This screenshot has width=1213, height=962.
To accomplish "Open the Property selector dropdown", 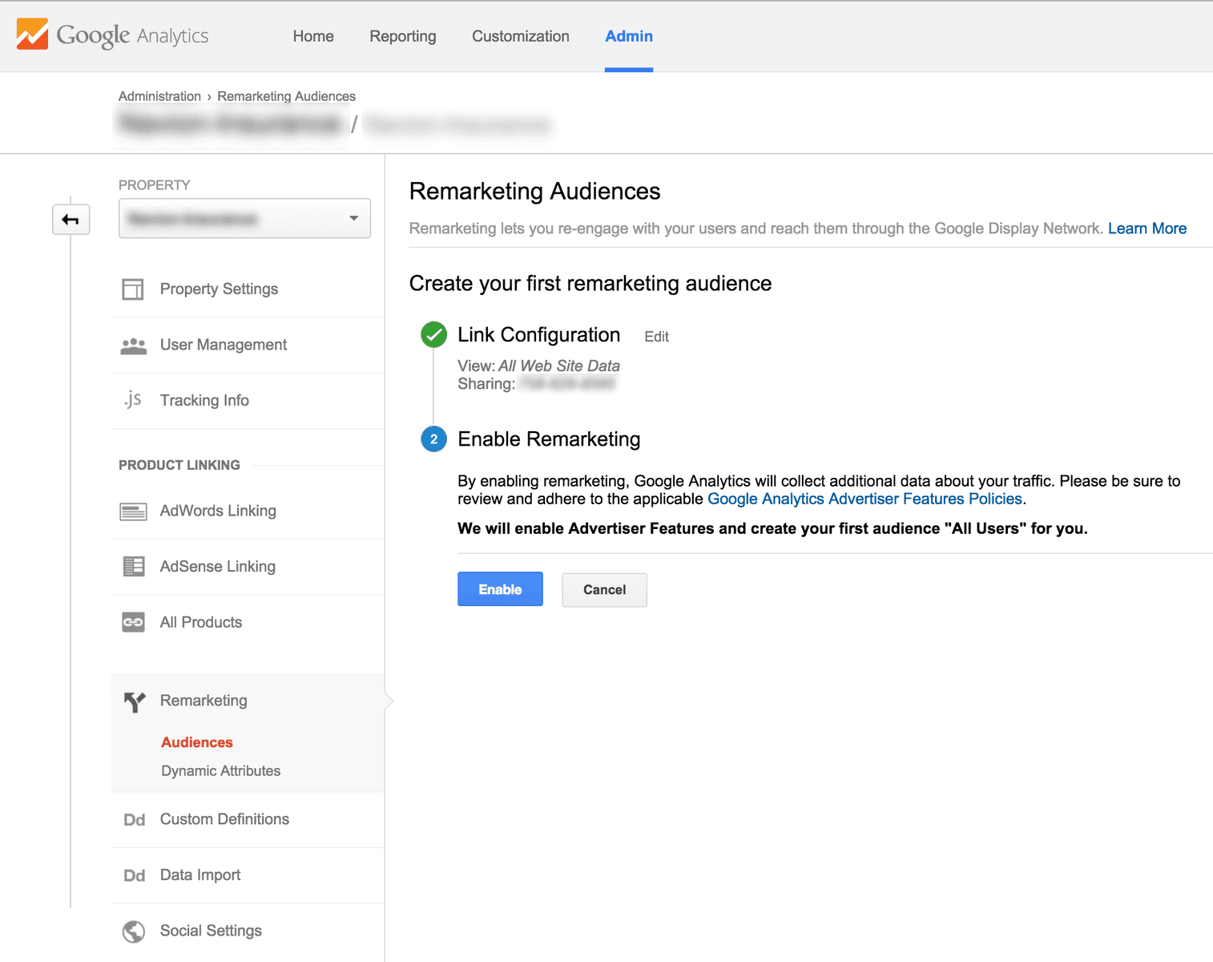I will coord(244,218).
